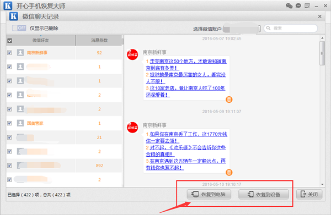331x215 pixels.
Task: Click the K logo in 微信聊天记录 panel header
Action: (13, 16)
